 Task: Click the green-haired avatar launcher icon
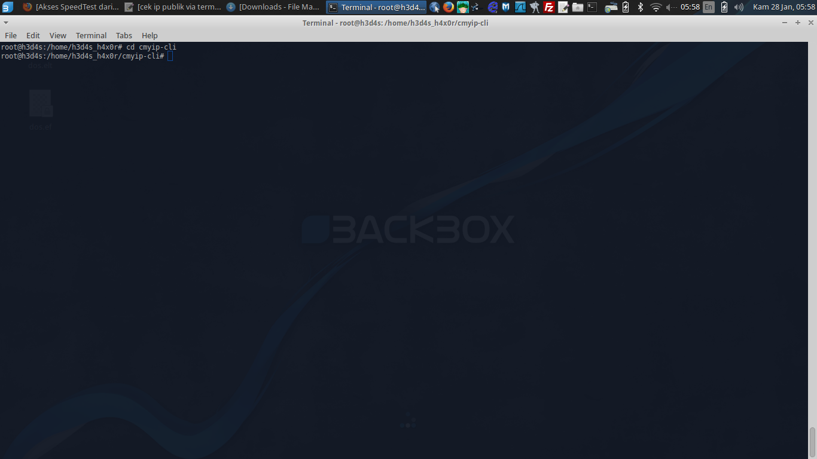coord(462,7)
